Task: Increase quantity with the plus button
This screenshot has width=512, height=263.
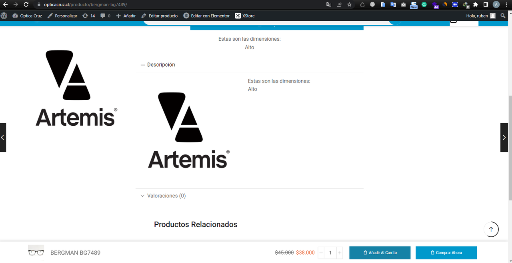Action: coord(340,253)
